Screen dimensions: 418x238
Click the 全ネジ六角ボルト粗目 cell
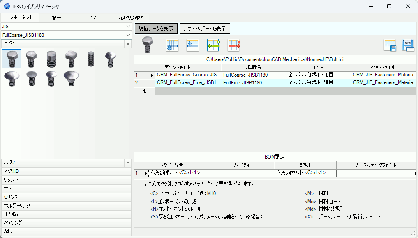tap(318, 75)
